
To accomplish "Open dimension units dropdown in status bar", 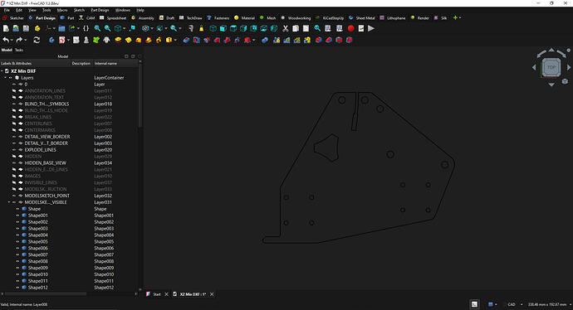I will click(x=571, y=304).
